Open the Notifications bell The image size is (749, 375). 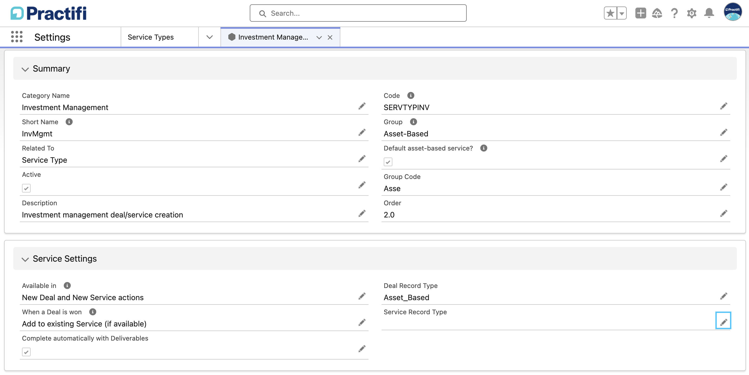709,13
